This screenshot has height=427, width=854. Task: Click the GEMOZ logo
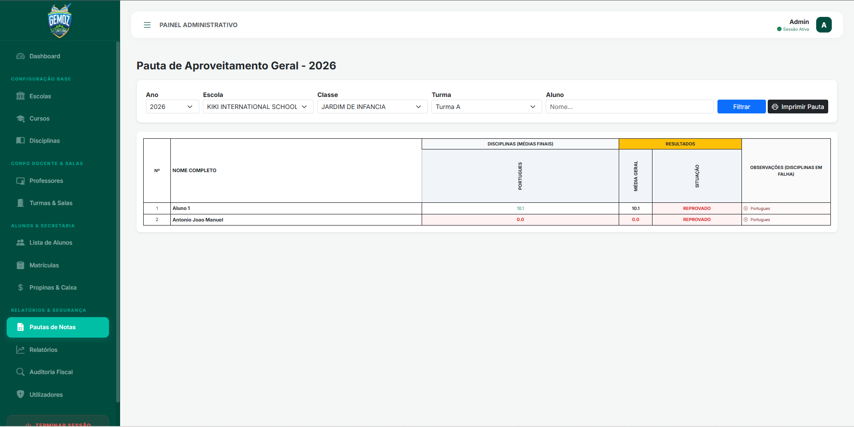click(x=60, y=20)
